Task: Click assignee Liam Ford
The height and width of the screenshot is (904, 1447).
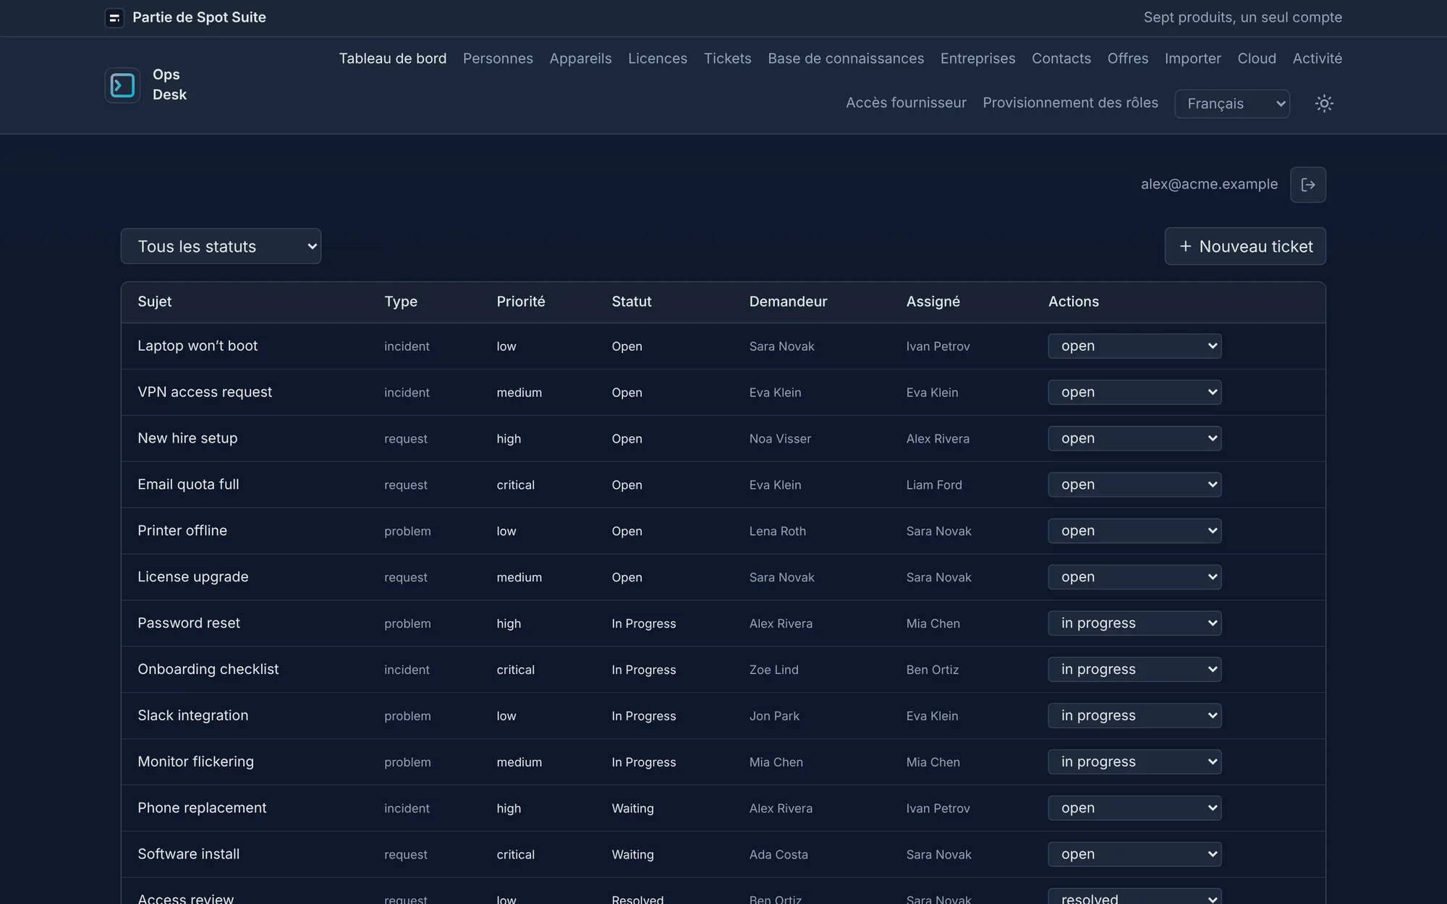Action: [934, 485]
